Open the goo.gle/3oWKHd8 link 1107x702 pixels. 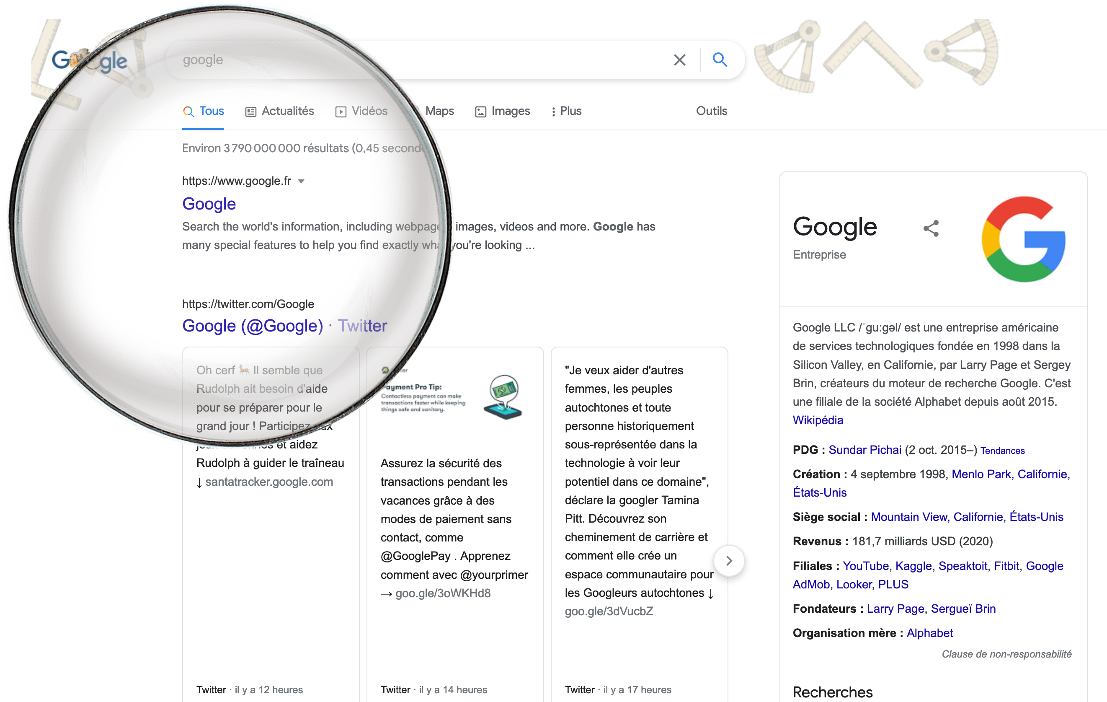[443, 593]
